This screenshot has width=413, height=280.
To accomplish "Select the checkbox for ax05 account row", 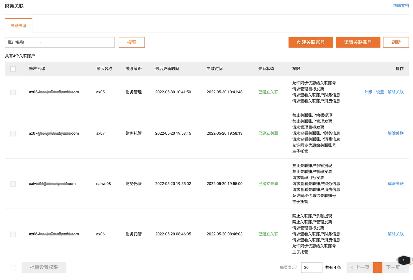I will pyautogui.click(x=13, y=92).
